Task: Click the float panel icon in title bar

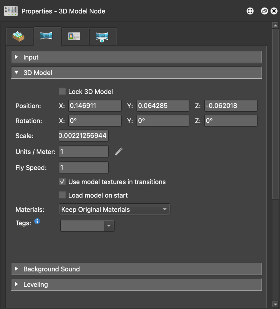Action: coord(264,11)
